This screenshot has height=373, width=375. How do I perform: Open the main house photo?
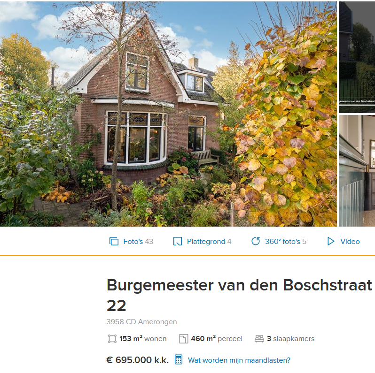[168, 114]
